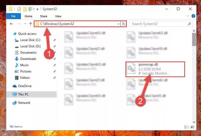Click the search magnifier icon

[189, 24]
